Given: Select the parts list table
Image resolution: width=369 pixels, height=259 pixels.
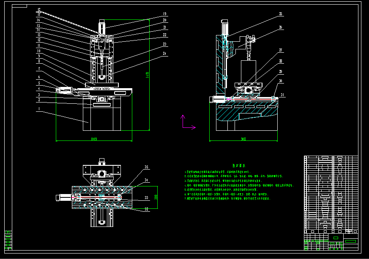Looking at the screenshot, I should [331, 194].
